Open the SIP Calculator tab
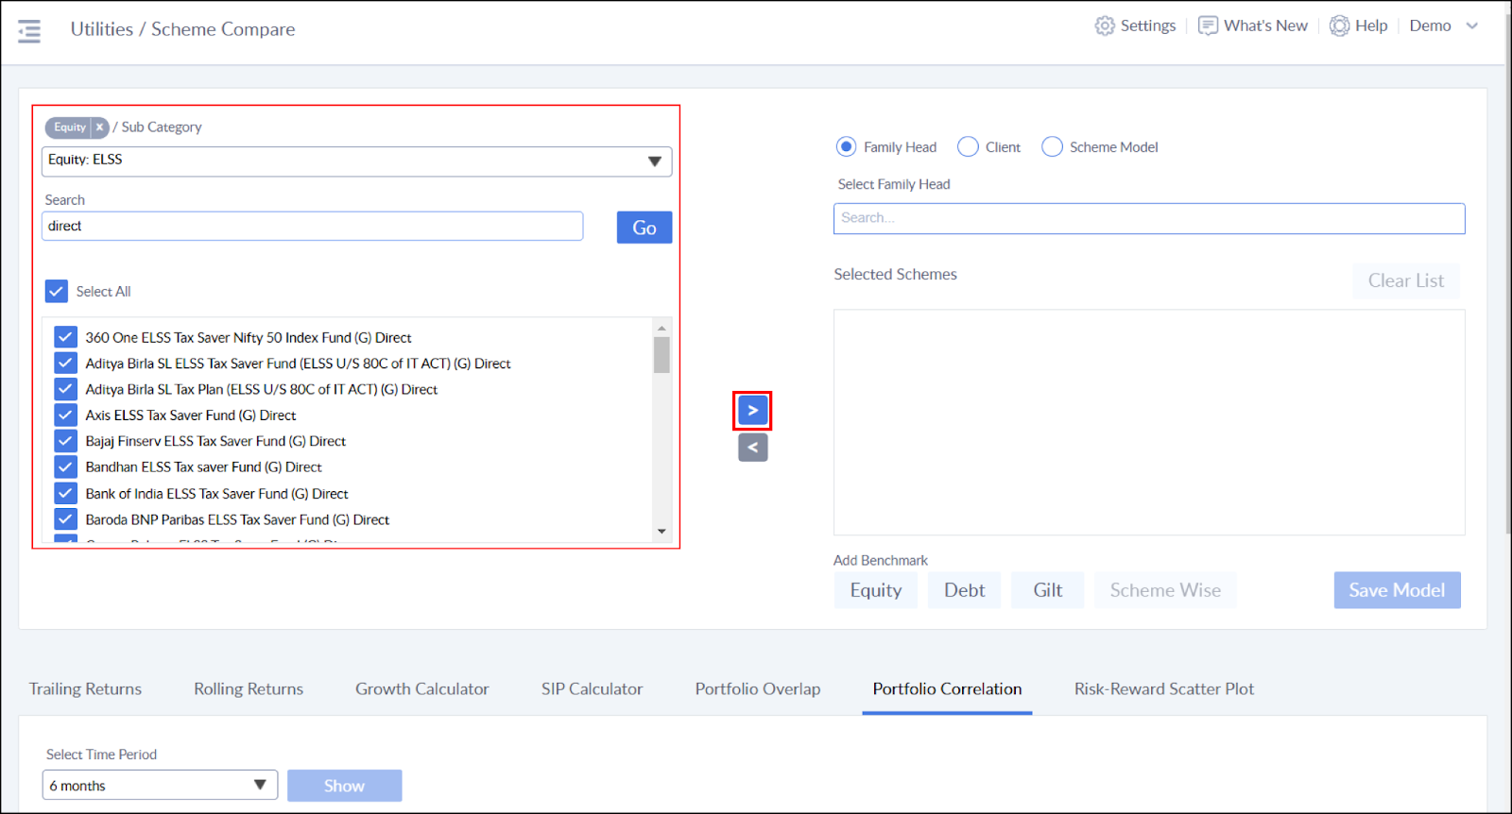Viewport: 1512px width, 814px height. (592, 689)
